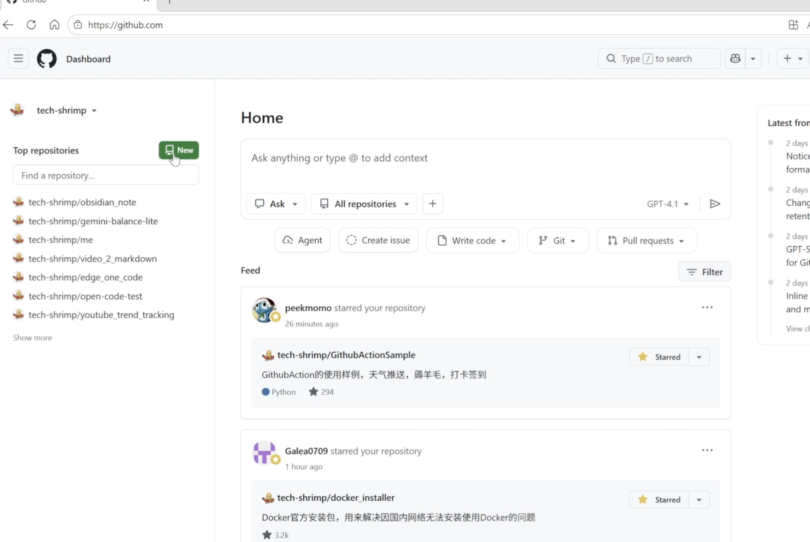Click the Type / to search box
The image size is (810, 542).
(659, 58)
